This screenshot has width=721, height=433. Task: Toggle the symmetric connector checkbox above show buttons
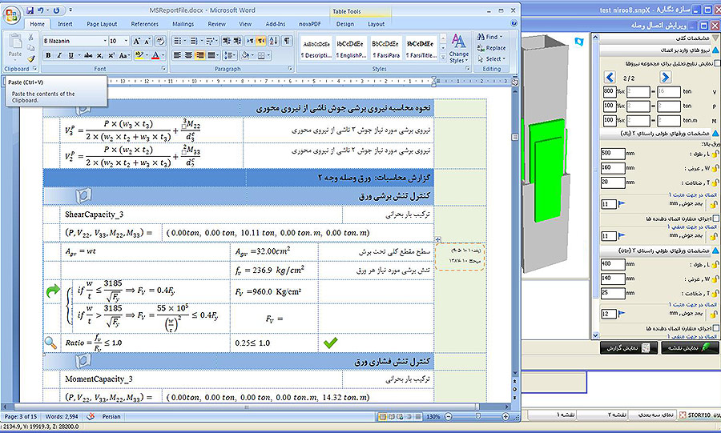click(x=714, y=328)
